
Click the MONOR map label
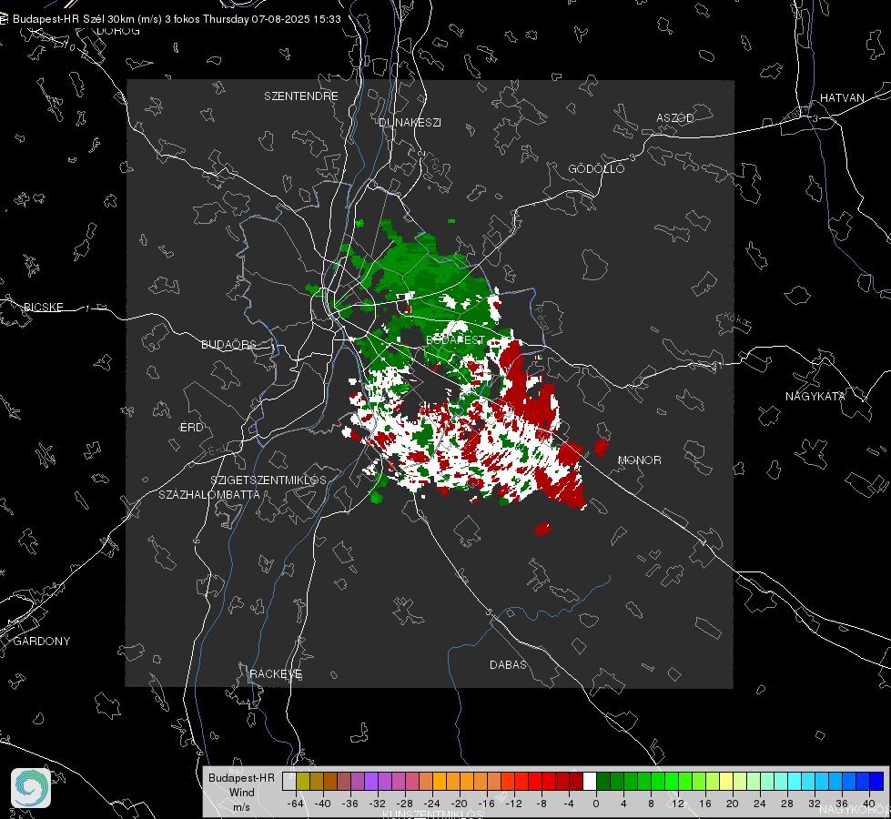coord(639,460)
